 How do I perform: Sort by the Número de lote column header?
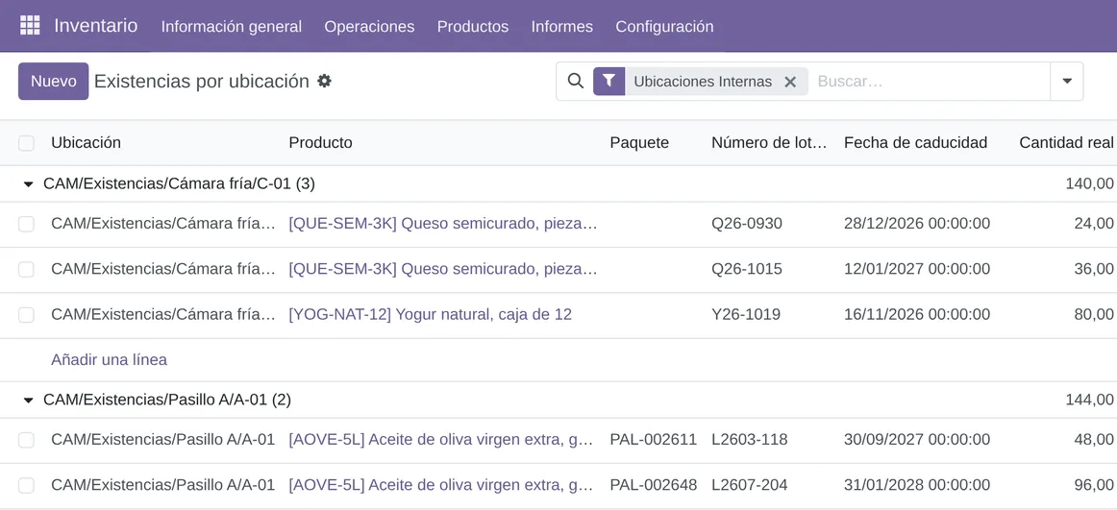click(x=769, y=143)
